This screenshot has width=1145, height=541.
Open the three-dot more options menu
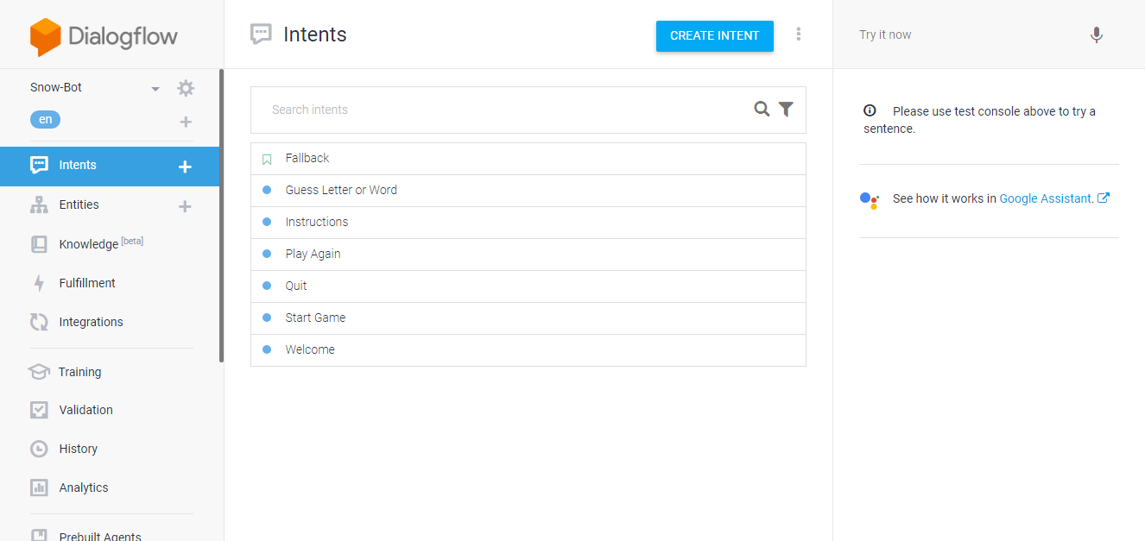799,35
